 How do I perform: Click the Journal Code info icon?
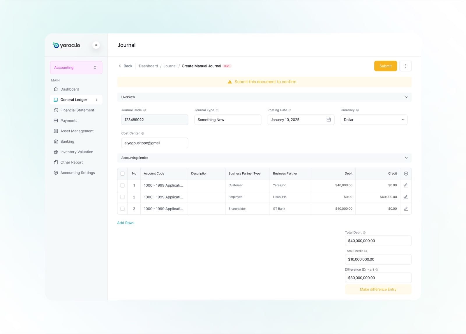[145, 110]
